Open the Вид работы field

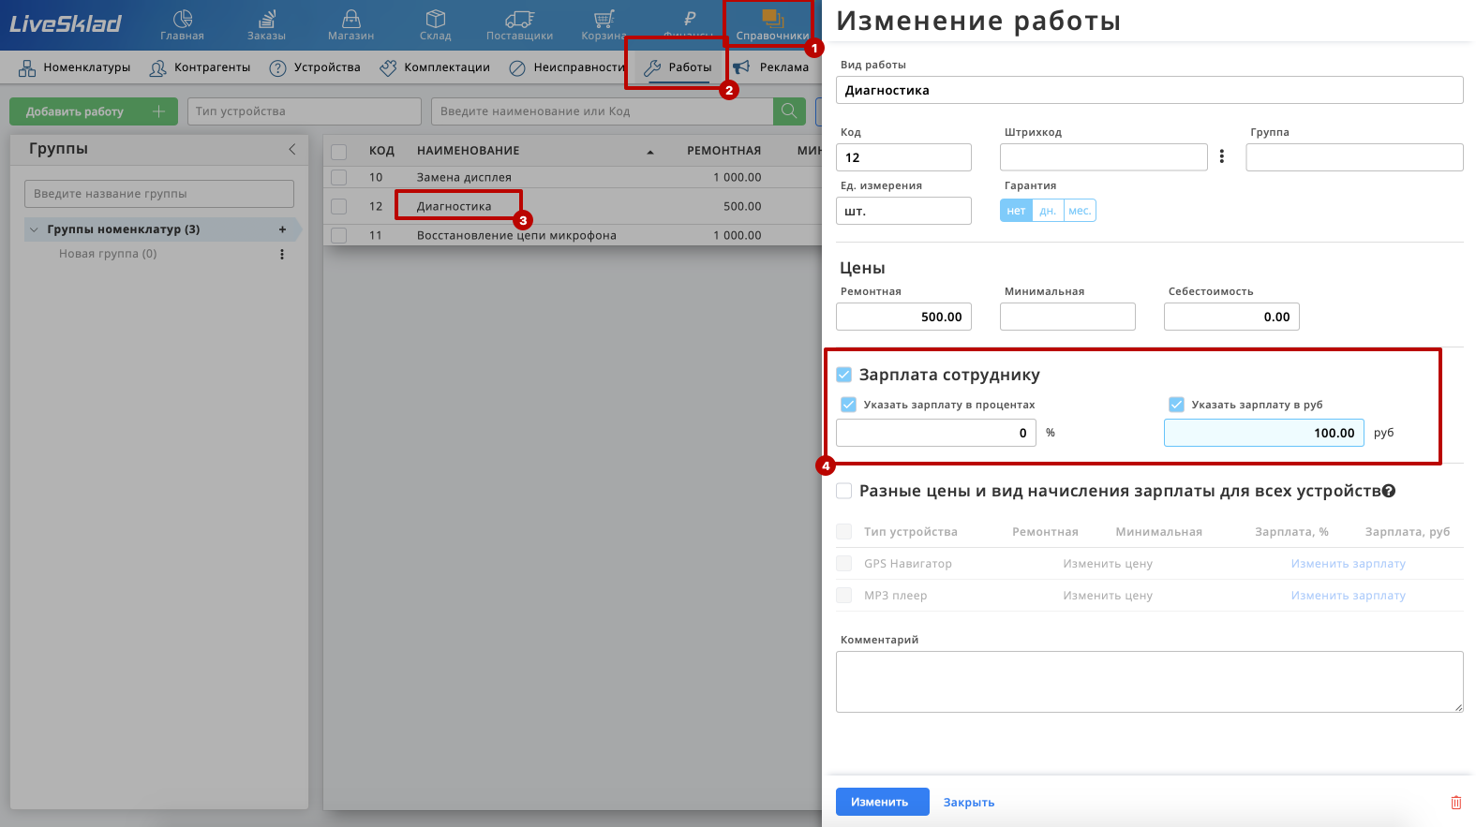click(1149, 90)
